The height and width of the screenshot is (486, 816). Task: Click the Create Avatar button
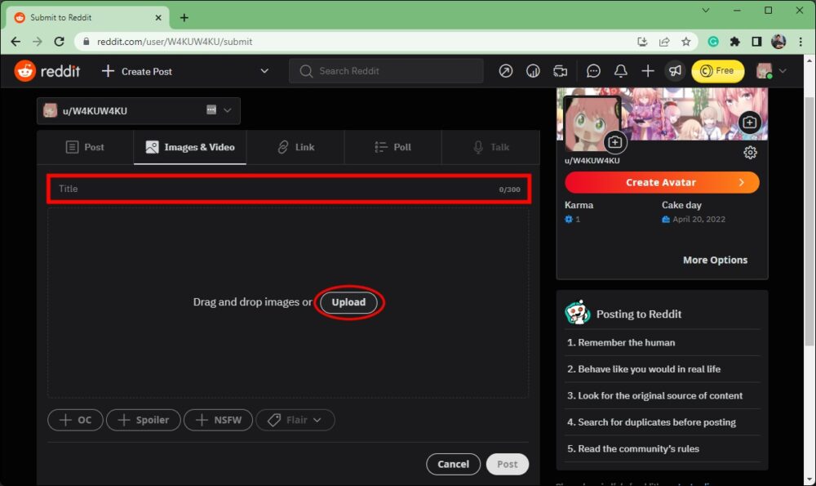pyautogui.click(x=662, y=181)
